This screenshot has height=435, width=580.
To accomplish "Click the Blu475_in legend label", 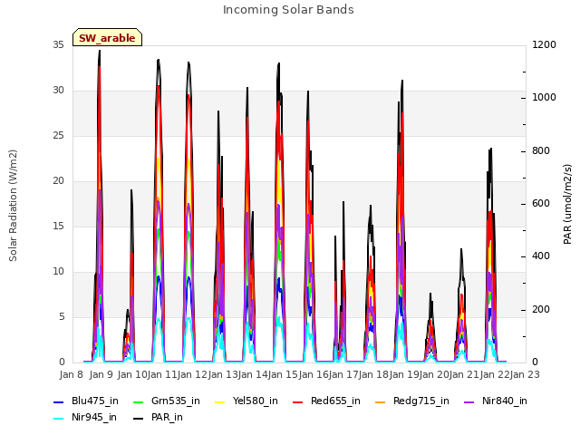I will point(95,401).
